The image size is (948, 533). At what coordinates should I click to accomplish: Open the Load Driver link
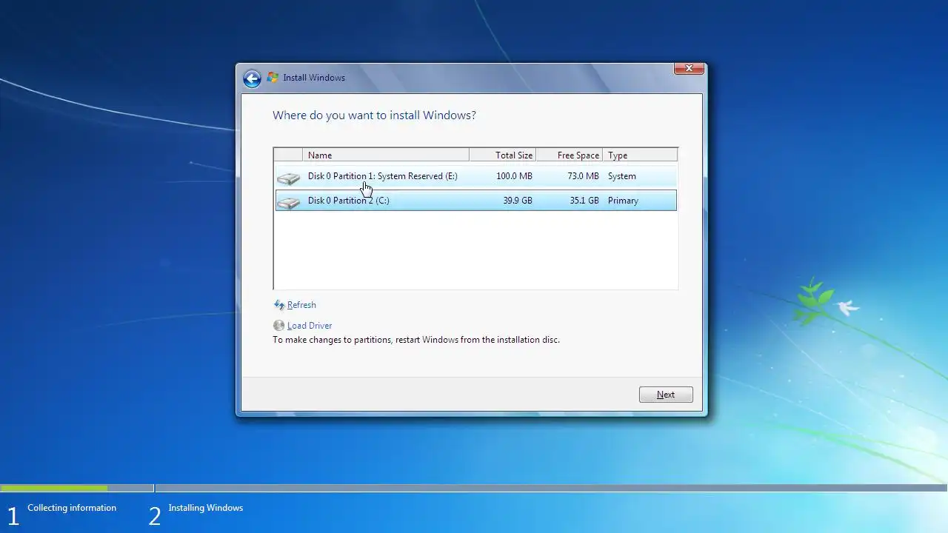(310, 326)
